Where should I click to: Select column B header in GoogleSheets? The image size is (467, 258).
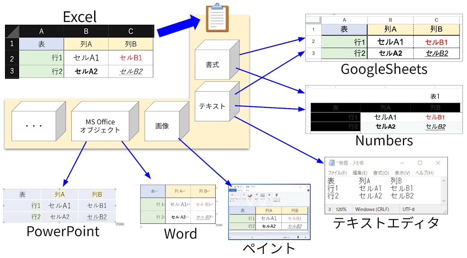pos(390,19)
